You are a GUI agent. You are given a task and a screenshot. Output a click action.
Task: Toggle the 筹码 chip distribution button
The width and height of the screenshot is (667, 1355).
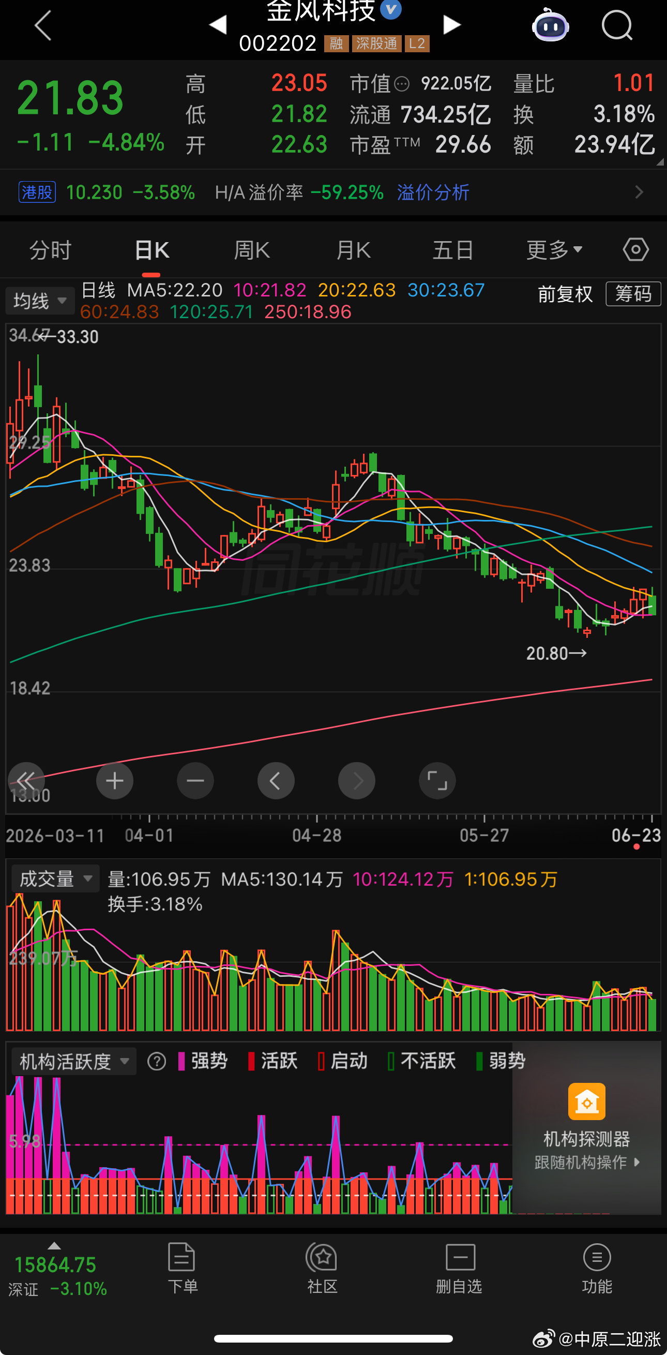click(633, 293)
